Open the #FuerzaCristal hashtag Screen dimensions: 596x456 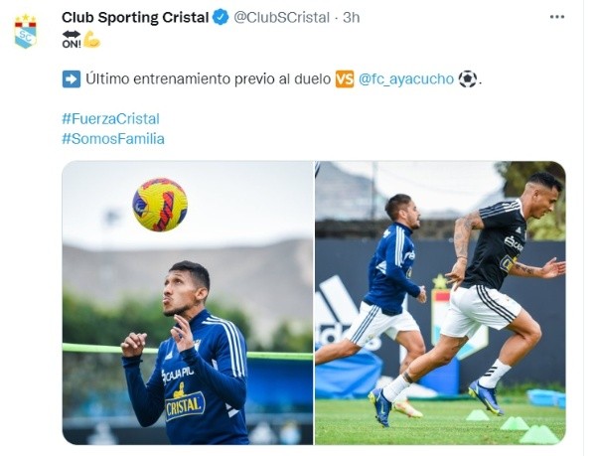click(110, 119)
